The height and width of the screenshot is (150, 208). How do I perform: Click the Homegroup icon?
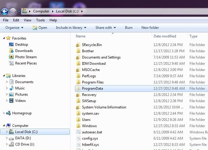8,113
